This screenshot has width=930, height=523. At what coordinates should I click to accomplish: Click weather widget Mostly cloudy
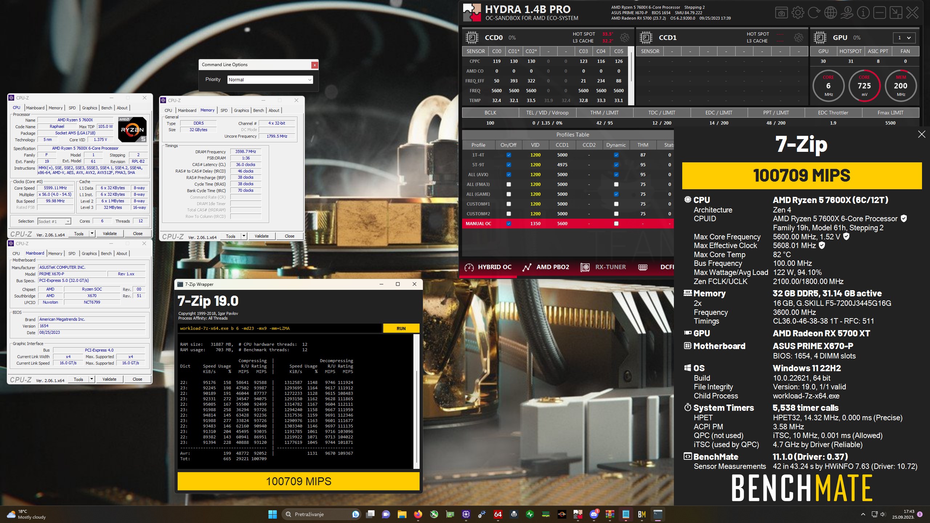click(27, 514)
